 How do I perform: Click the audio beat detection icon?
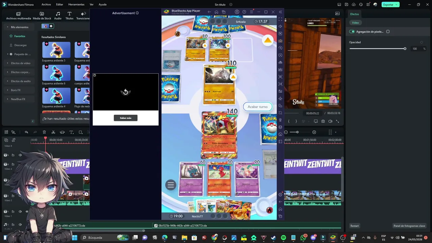pos(62,132)
